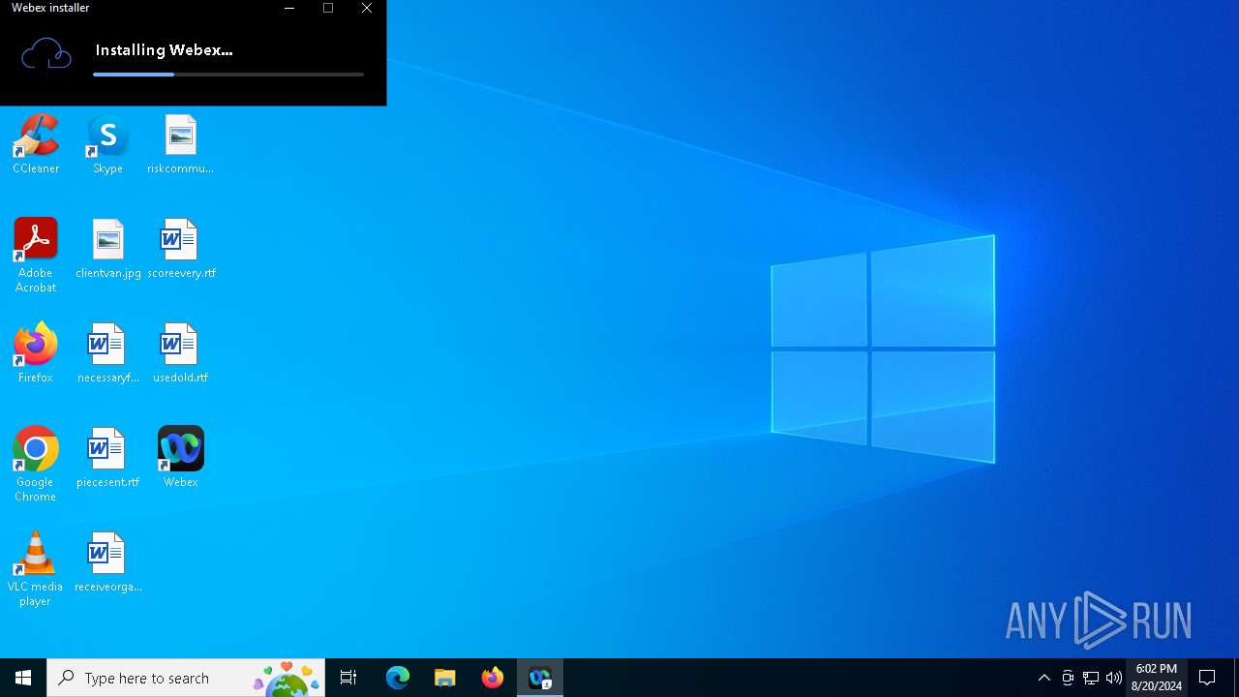Select the Google Chrome desktop shortcut
Screen dimensions: 1239x697
36,465
